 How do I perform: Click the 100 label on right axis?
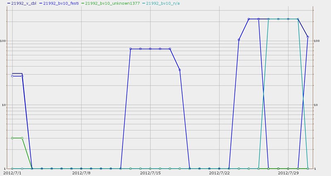317,41
